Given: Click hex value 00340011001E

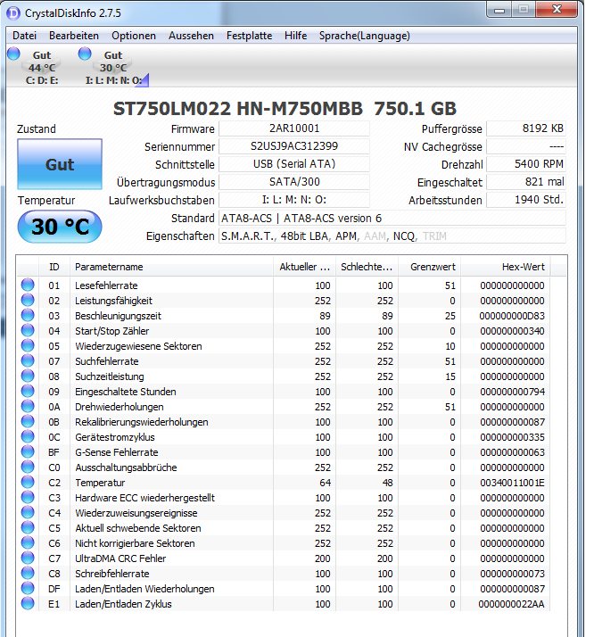Looking at the screenshot, I should pos(512,483).
